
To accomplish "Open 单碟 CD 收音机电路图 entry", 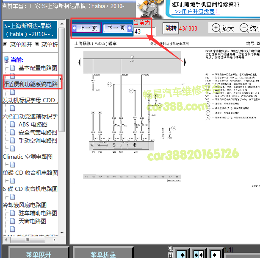I will click(x=30, y=173).
